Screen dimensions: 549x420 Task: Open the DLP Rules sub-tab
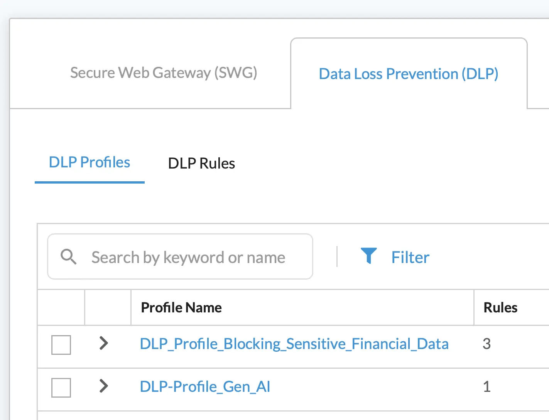201,164
